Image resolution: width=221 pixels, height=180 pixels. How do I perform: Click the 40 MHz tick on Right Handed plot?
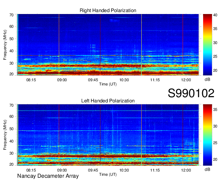pos(11,51)
